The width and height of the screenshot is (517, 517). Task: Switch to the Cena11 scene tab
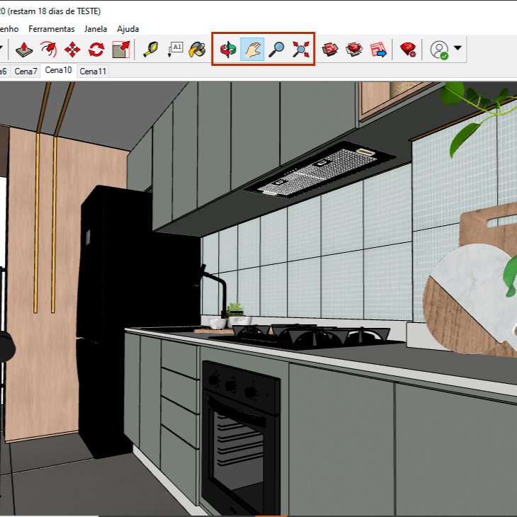tap(93, 72)
